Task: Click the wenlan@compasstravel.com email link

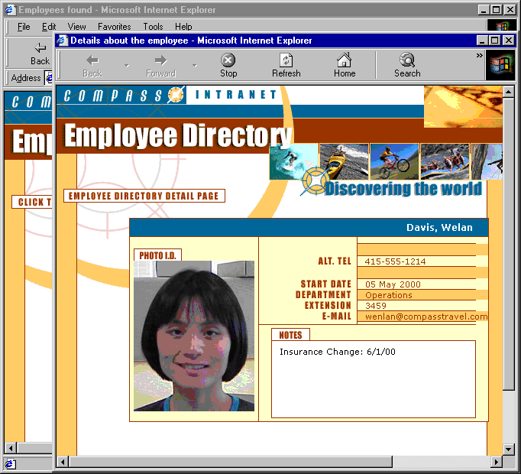Action: [x=426, y=317]
